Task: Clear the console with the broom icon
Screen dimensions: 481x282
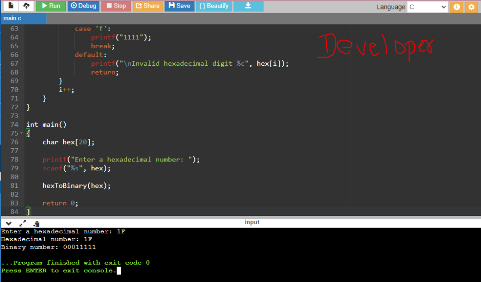Action: tap(36, 223)
